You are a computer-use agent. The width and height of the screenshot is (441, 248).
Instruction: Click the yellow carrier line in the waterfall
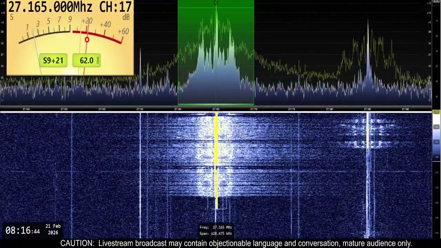[216, 160]
